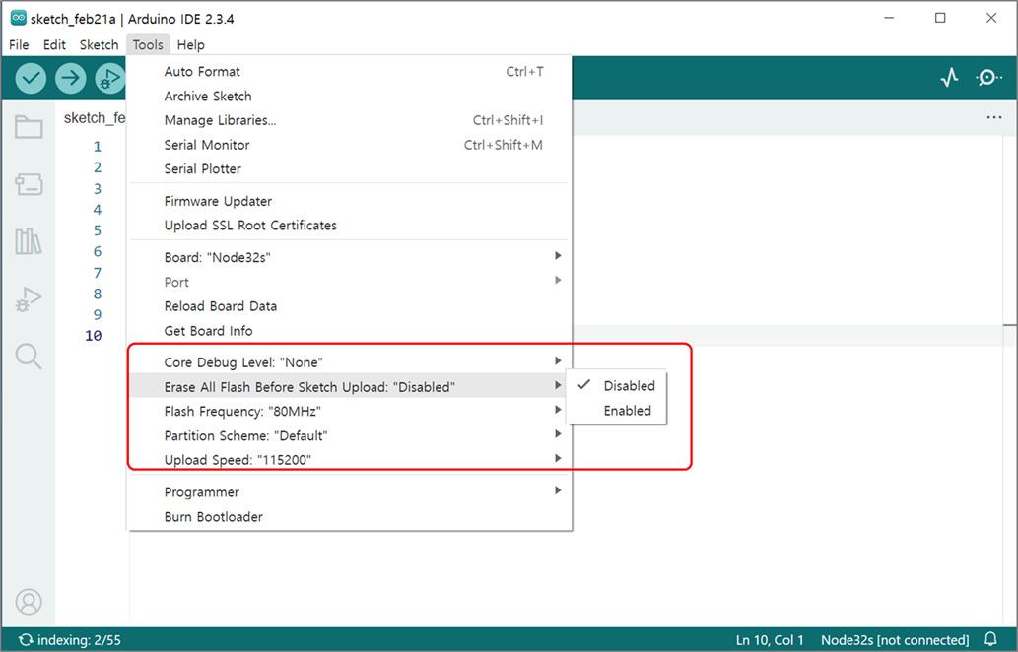Select the sketch_feb21a editor tab
1018x652 pixels.
pos(94,117)
